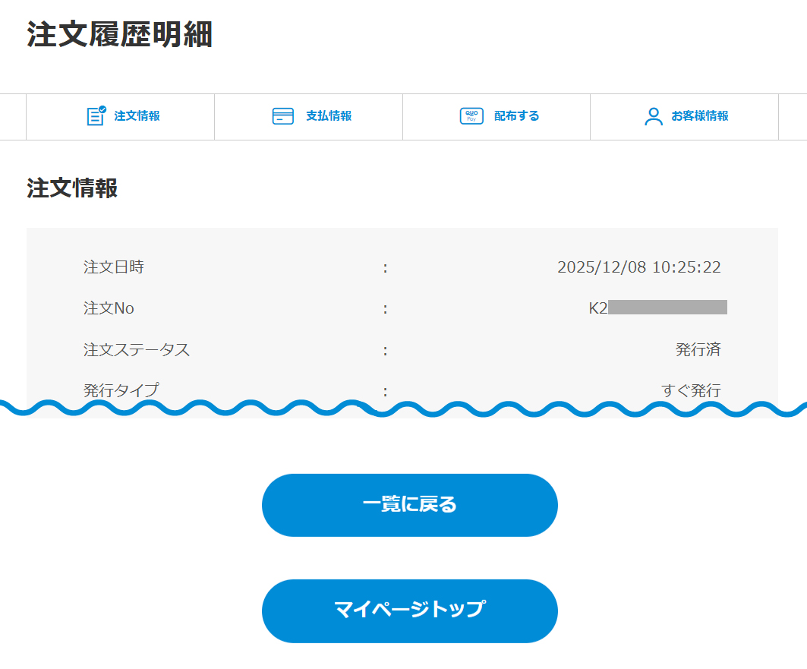Go to the 配布する tab
Image resolution: width=807 pixels, height=669 pixels.
(517, 116)
